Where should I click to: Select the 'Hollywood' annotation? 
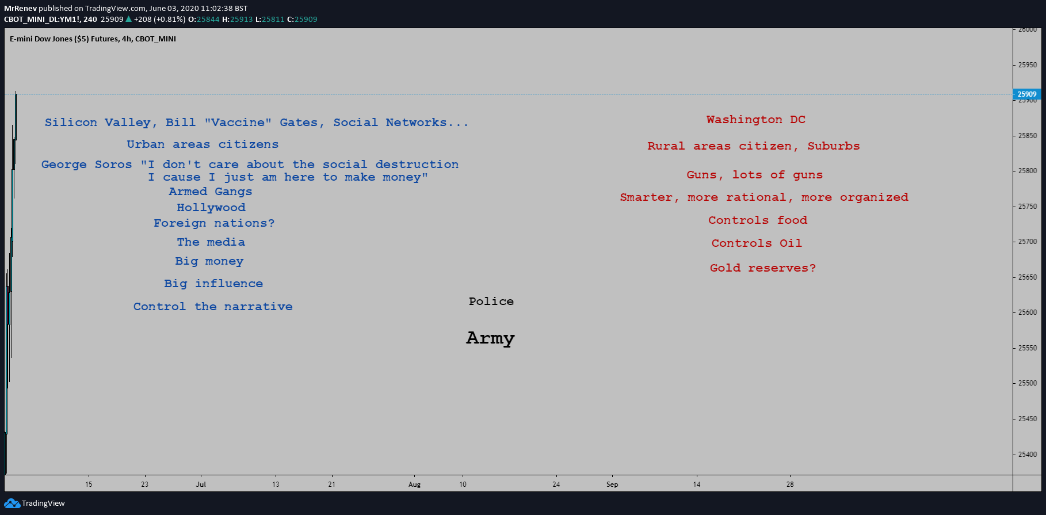(211, 208)
